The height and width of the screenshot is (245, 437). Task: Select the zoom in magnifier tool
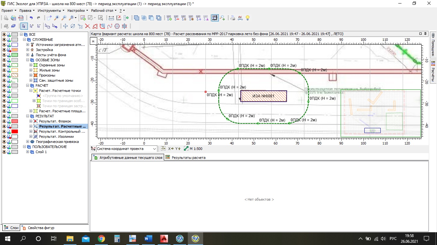coord(57,18)
